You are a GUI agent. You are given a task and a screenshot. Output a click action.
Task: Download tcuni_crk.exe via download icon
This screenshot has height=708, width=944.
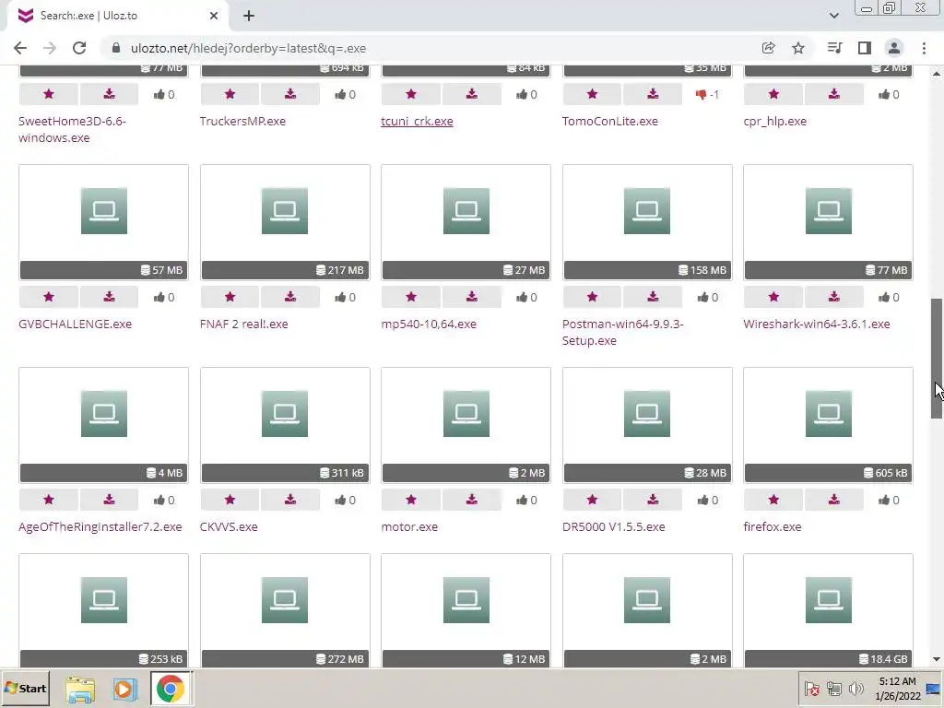click(x=471, y=94)
